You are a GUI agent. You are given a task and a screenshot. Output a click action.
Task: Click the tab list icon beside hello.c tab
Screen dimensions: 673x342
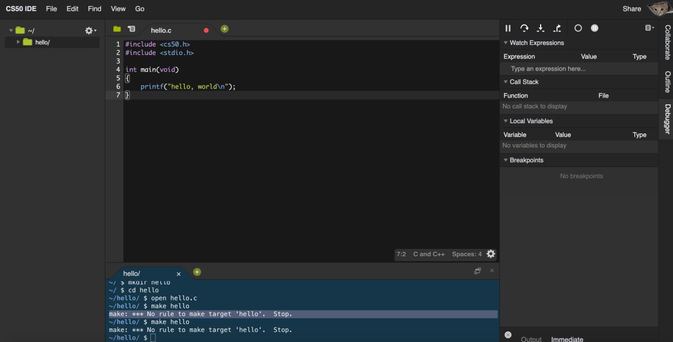(x=131, y=29)
